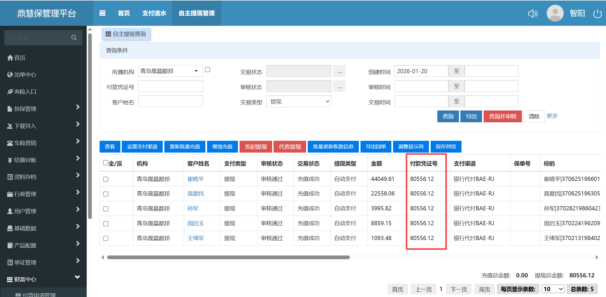Click the 付款凭证号 input field
Viewport: 606px width, 297px height.
click(171, 86)
